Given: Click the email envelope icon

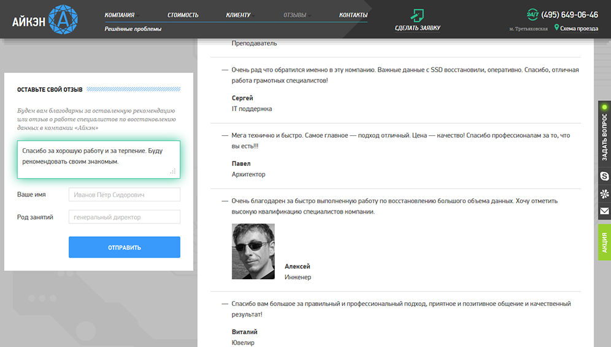Looking at the screenshot, I should [604, 211].
